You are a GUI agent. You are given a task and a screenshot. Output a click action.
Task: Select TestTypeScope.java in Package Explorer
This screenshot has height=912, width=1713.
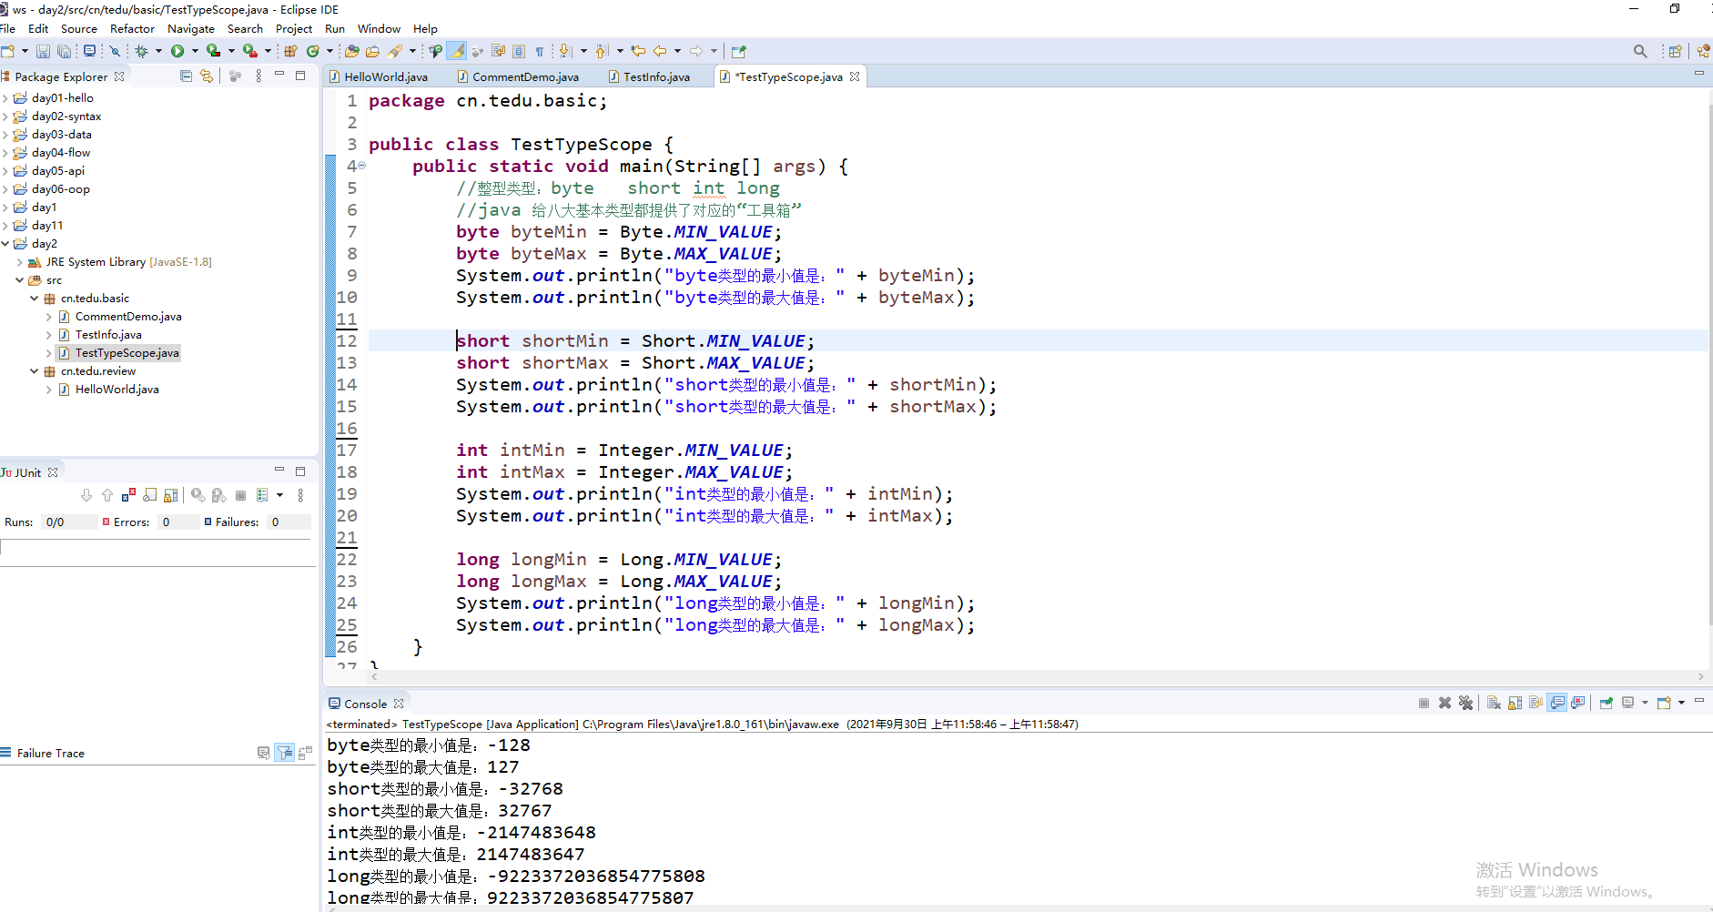(119, 353)
